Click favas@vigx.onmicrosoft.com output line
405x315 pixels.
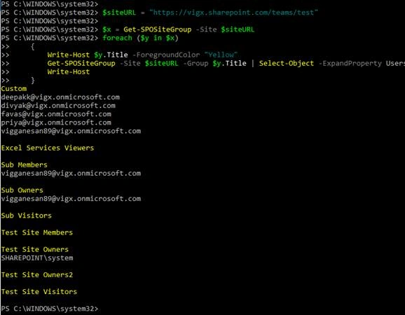56,114
